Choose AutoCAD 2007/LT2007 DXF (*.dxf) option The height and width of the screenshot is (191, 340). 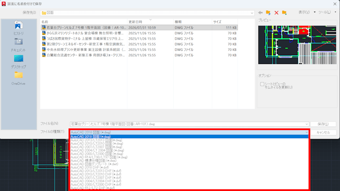point(189,177)
